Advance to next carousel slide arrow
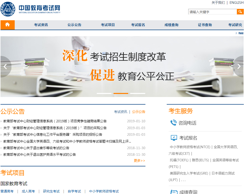Viewport: 244px width, 194px height. (x=239, y=67)
